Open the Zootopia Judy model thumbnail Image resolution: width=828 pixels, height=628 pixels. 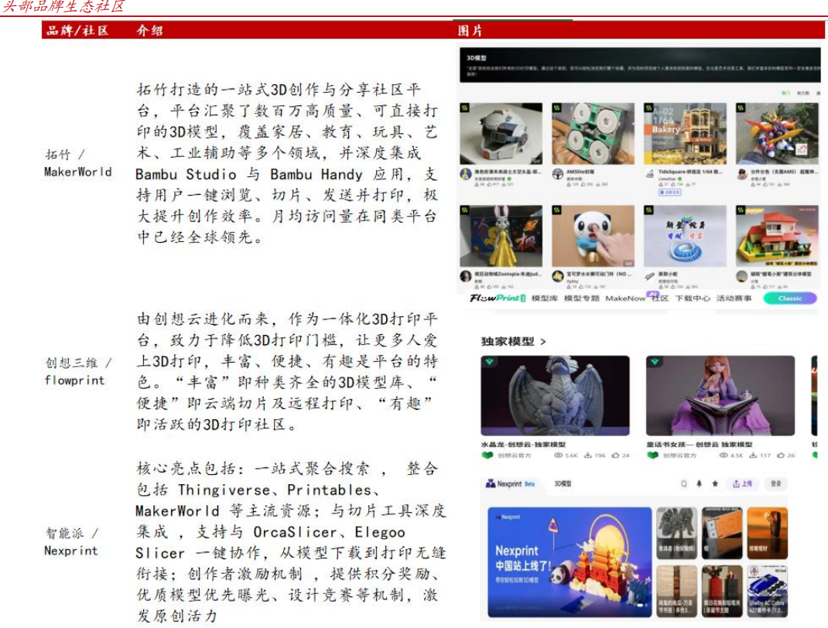point(501,237)
